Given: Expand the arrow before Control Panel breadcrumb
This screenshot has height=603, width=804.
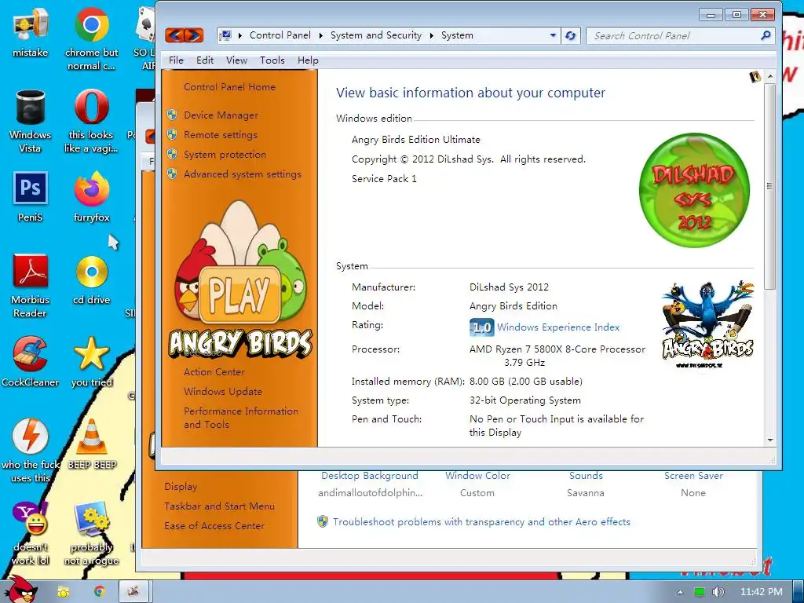Looking at the screenshot, I should point(239,35).
